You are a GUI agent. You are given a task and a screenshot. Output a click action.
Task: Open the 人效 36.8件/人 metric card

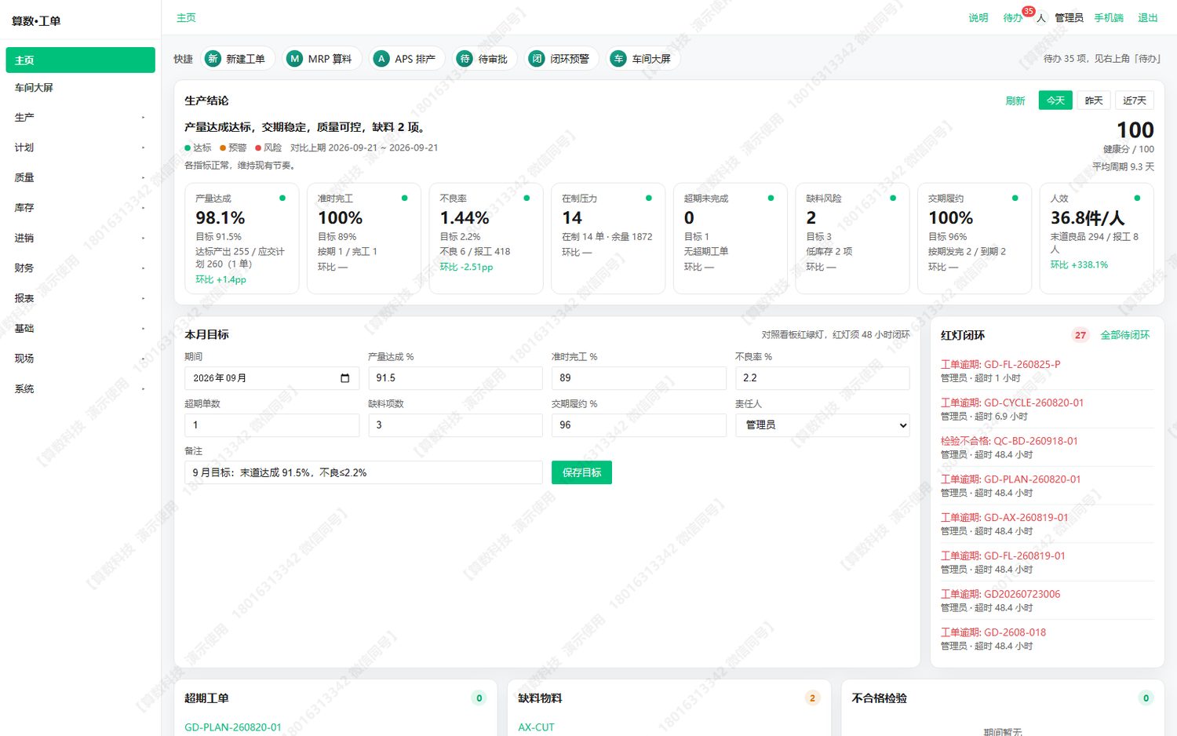(x=1096, y=239)
